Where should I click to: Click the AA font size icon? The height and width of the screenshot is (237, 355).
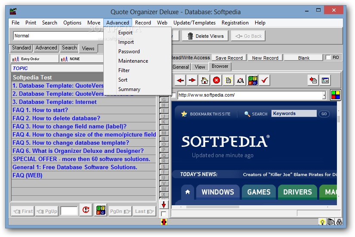[241, 80]
